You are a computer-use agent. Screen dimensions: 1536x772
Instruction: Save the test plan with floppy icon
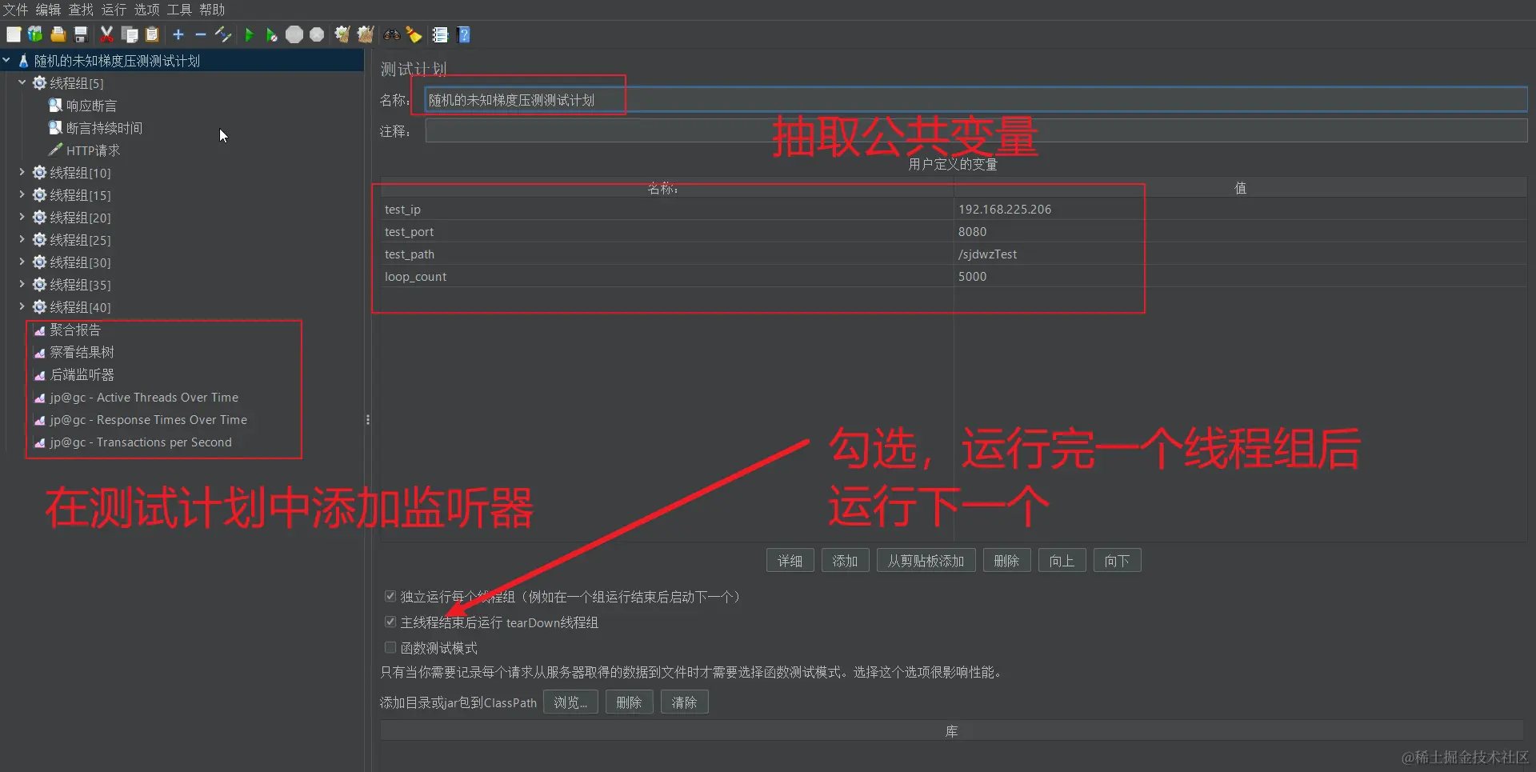tap(80, 34)
